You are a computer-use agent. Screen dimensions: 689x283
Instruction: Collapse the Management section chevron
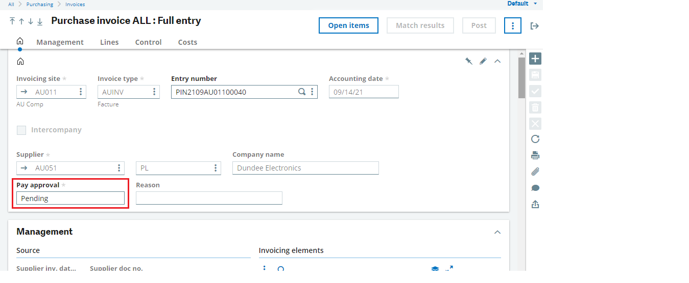(x=497, y=232)
